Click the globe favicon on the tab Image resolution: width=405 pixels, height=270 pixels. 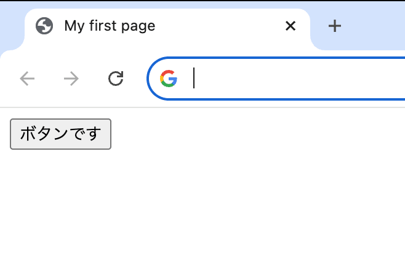44,26
